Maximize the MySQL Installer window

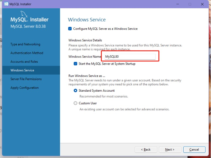(190, 4)
